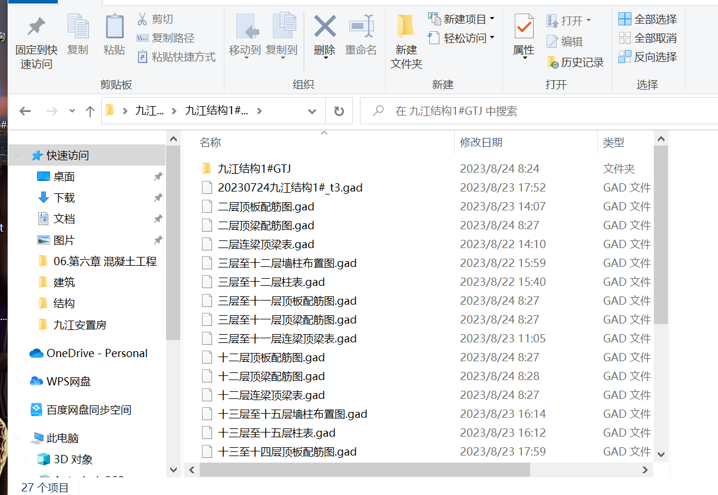Collapse 此电脑 in the navigation pane
718x495 pixels.
(18, 438)
